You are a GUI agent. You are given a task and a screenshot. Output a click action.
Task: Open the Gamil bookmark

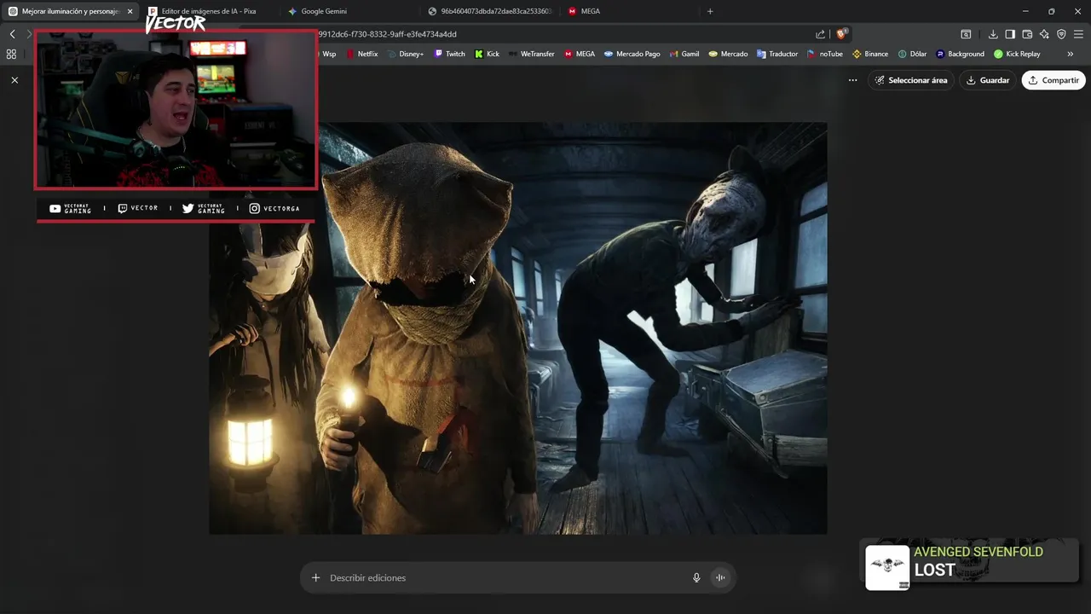tap(684, 54)
